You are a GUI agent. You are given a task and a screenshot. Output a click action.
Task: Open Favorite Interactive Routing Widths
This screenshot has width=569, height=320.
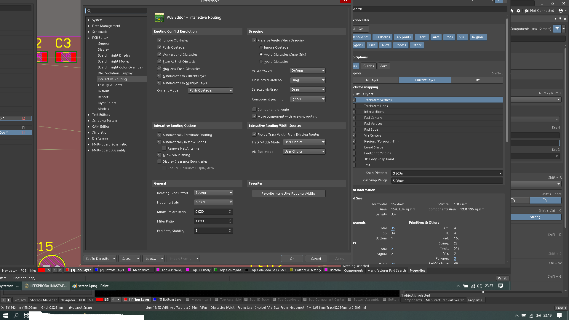click(288, 193)
